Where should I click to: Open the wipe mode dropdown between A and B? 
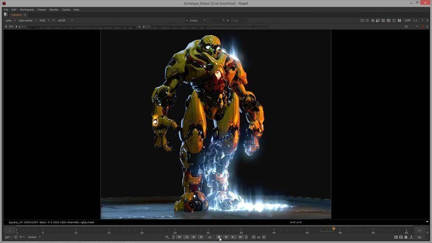coord(216,20)
